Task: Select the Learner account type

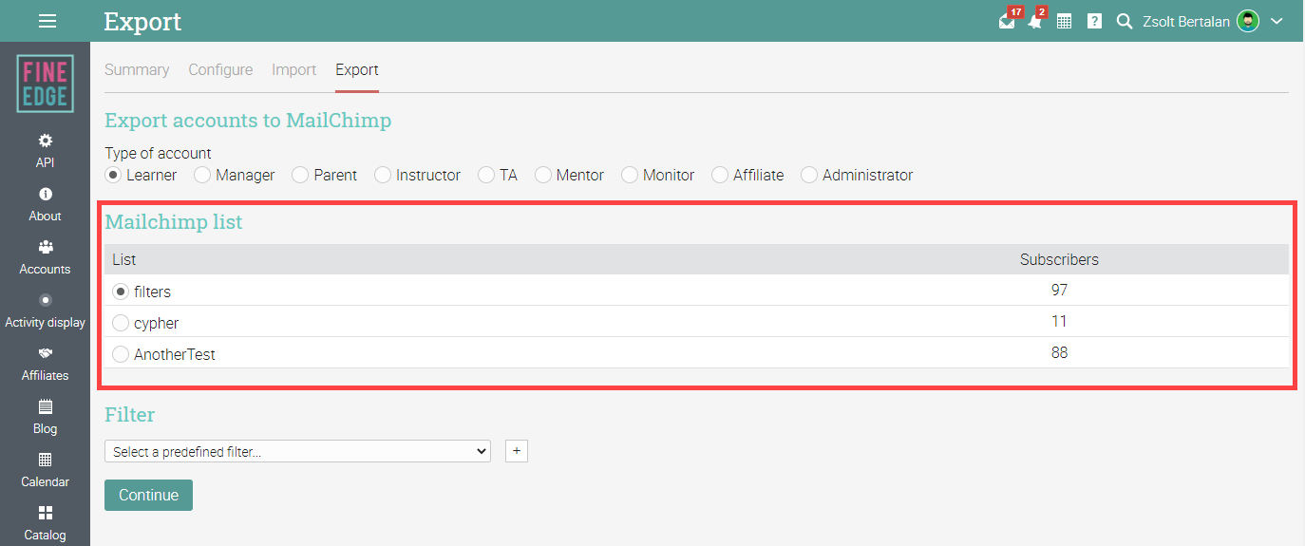Action: pos(113,175)
